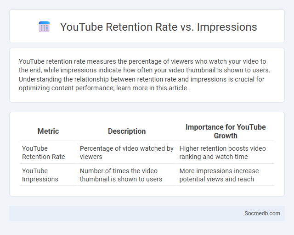The height and width of the screenshot is (235, 294).
Task: Select the 'YouTube Impressions' table cell
Action: pyautogui.click(x=48, y=175)
